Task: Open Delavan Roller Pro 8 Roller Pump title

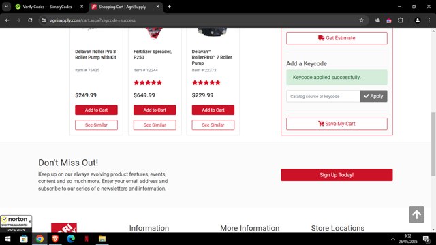Action: tap(95, 54)
